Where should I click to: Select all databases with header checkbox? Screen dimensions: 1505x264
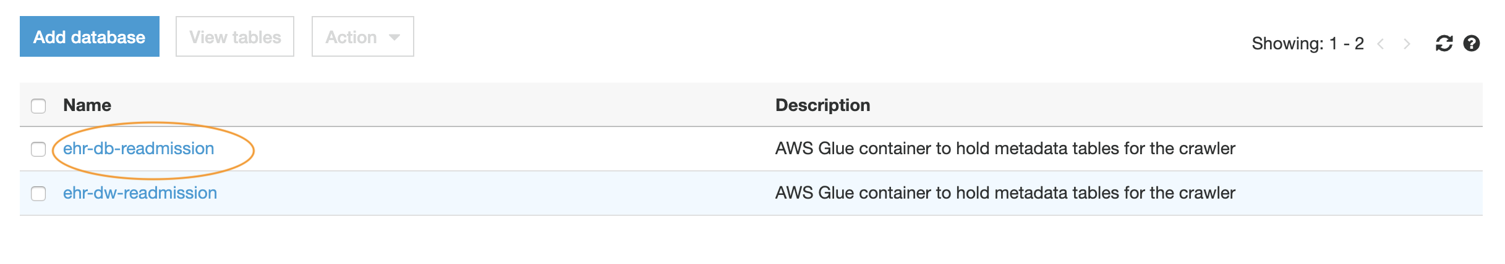(38, 105)
